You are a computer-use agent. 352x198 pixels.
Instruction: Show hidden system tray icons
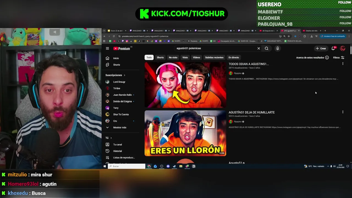pos(328,166)
